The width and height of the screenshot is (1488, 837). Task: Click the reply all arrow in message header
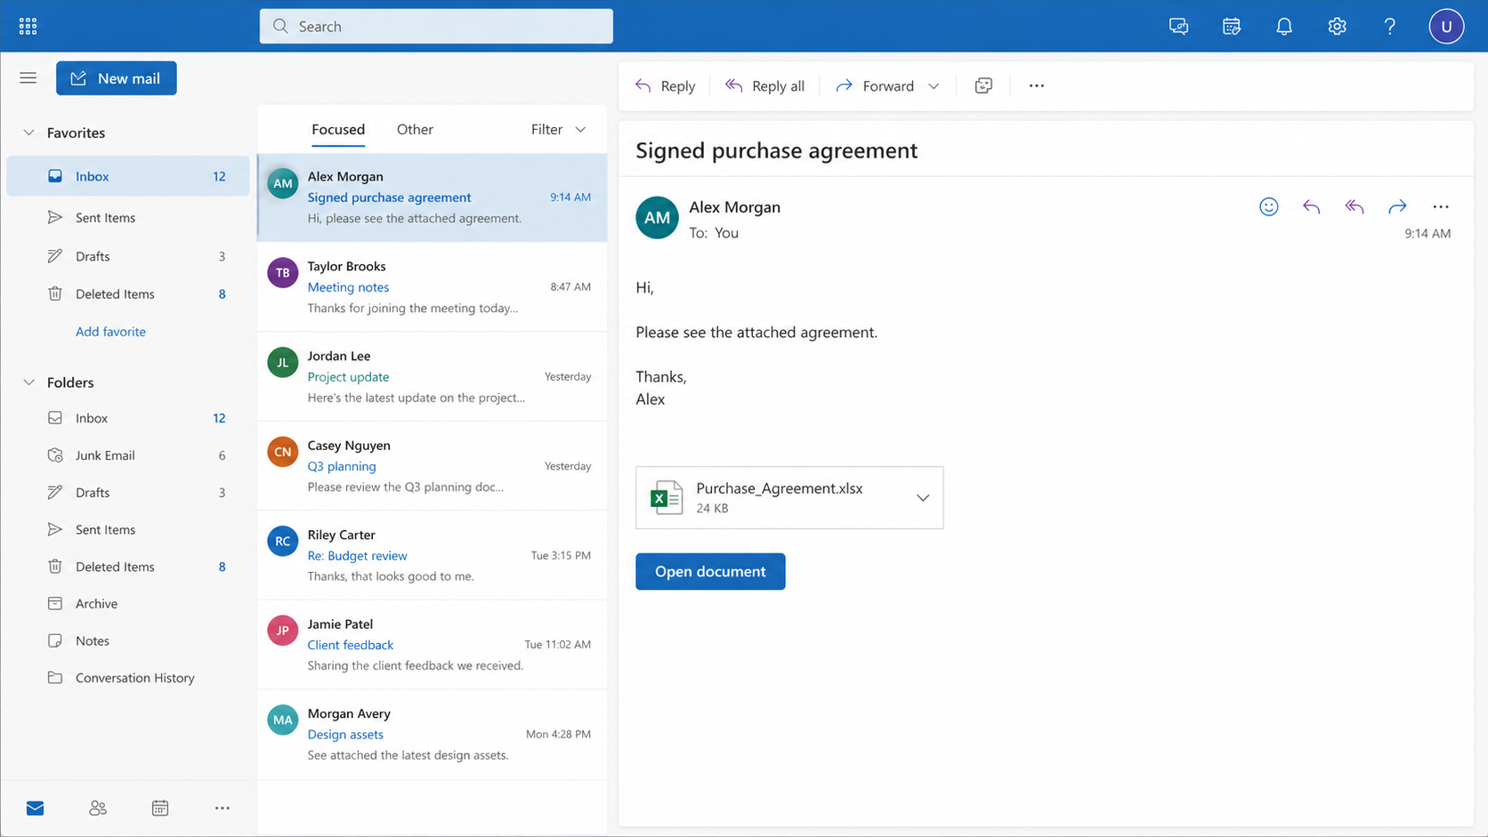click(x=1355, y=206)
